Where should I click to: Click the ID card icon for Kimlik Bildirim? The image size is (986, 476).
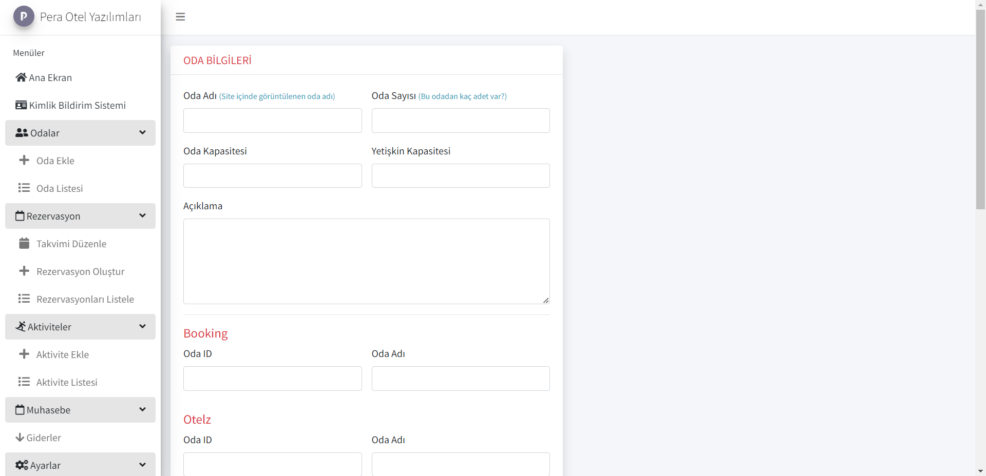coord(21,105)
